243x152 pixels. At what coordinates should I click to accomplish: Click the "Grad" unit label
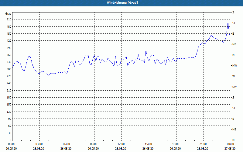[x=8, y=14]
